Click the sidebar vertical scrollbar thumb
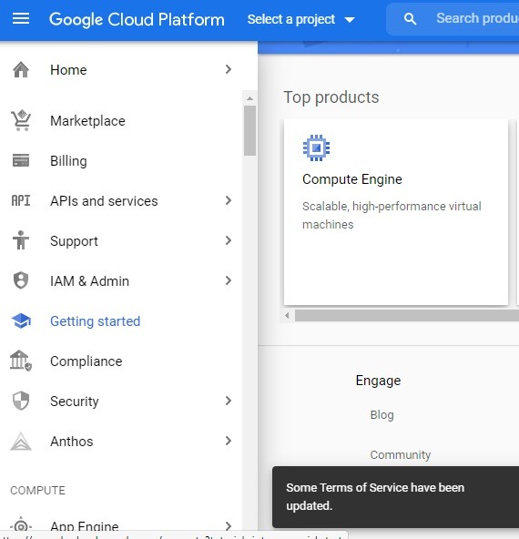 click(x=249, y=130)
